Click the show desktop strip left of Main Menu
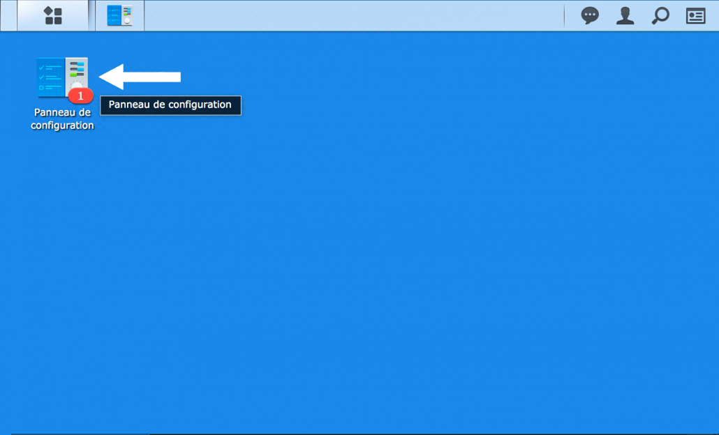719x435 pixels. pyautogui.click(x=8, y=15)
